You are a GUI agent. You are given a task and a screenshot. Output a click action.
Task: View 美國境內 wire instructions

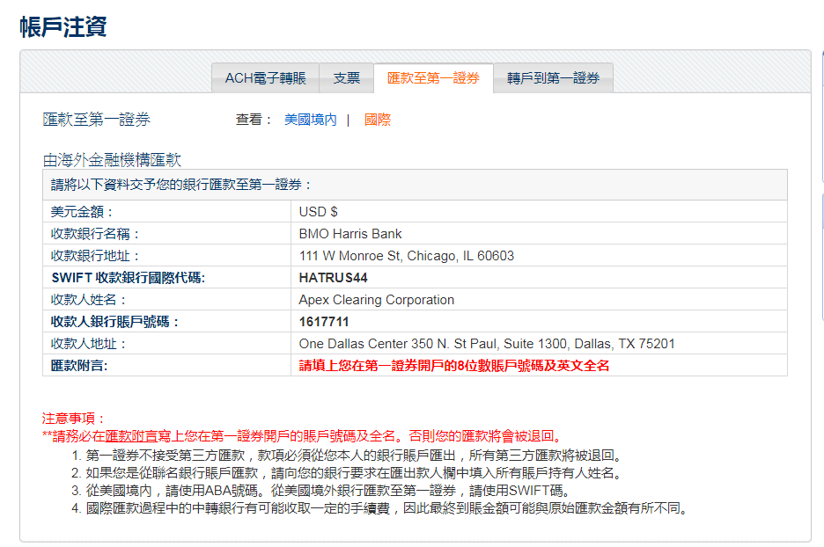[311, 120]
